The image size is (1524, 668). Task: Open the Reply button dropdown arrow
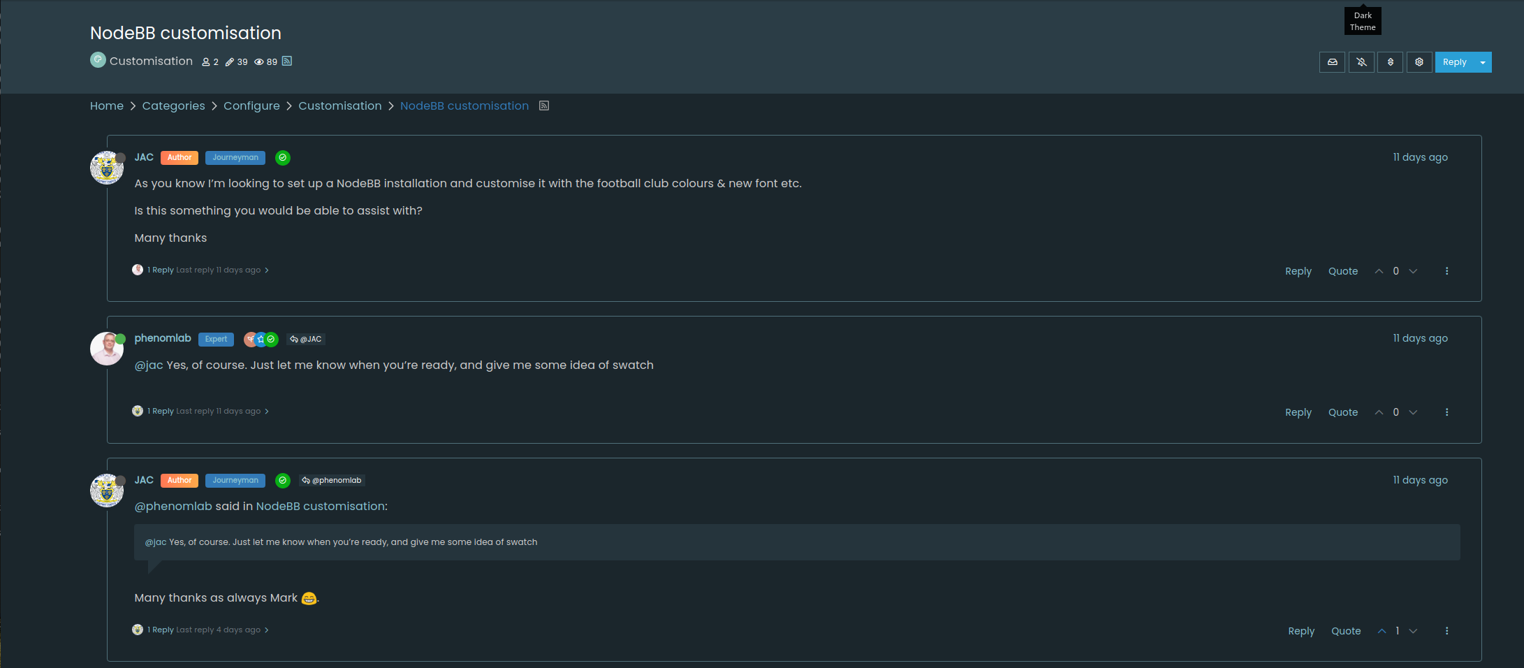coord(1483,62)
